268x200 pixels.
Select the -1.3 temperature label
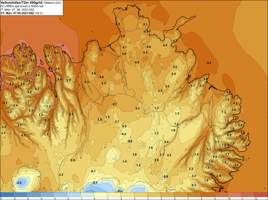tap(48, 106)
